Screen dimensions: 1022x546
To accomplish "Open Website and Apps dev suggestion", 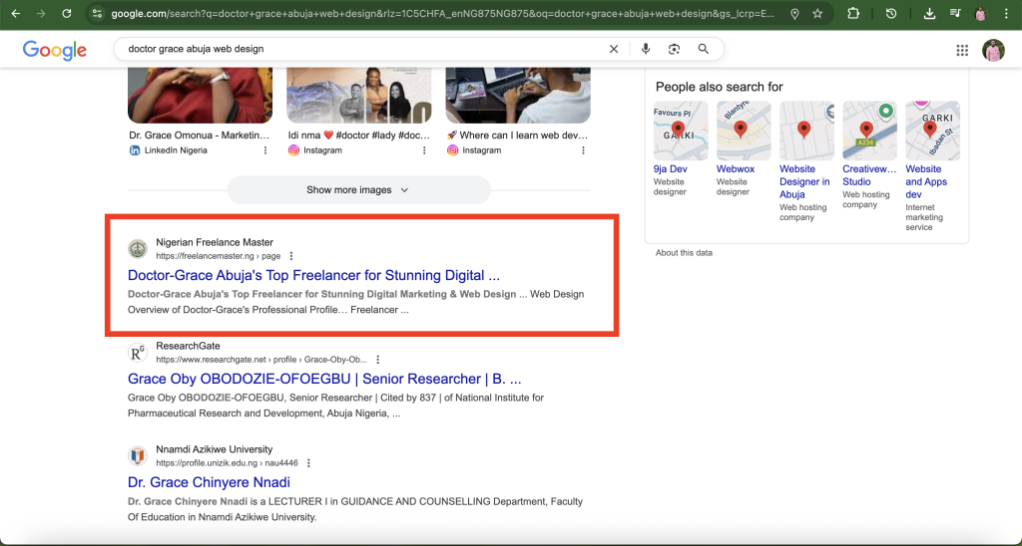I will click(x=926, y=181).
